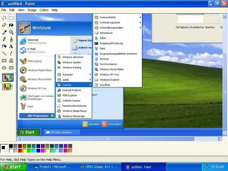228x171 pixels.
Task: Choose the straight Line tool
Action: [x=4, y=54]
